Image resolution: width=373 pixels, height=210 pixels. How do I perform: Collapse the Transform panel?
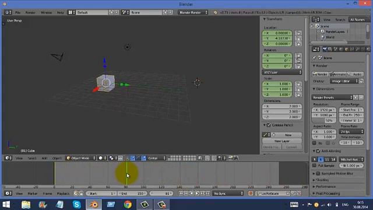point(264,19)
